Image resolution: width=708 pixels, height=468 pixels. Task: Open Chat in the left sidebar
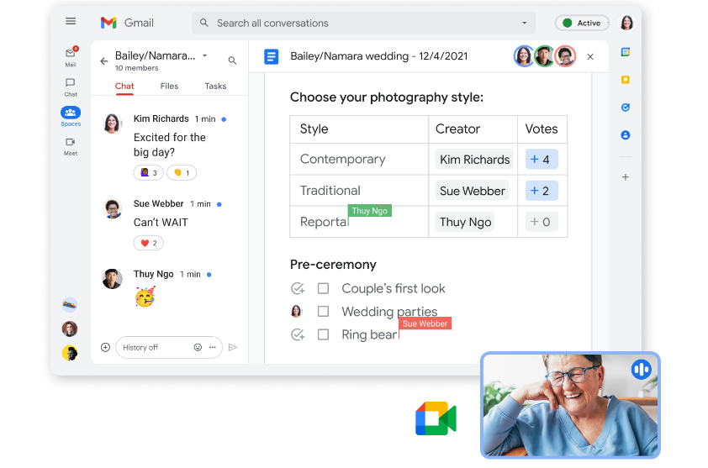pos(71,87)
